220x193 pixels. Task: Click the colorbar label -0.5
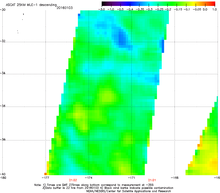pyautogui.click(x=120, y=10)
